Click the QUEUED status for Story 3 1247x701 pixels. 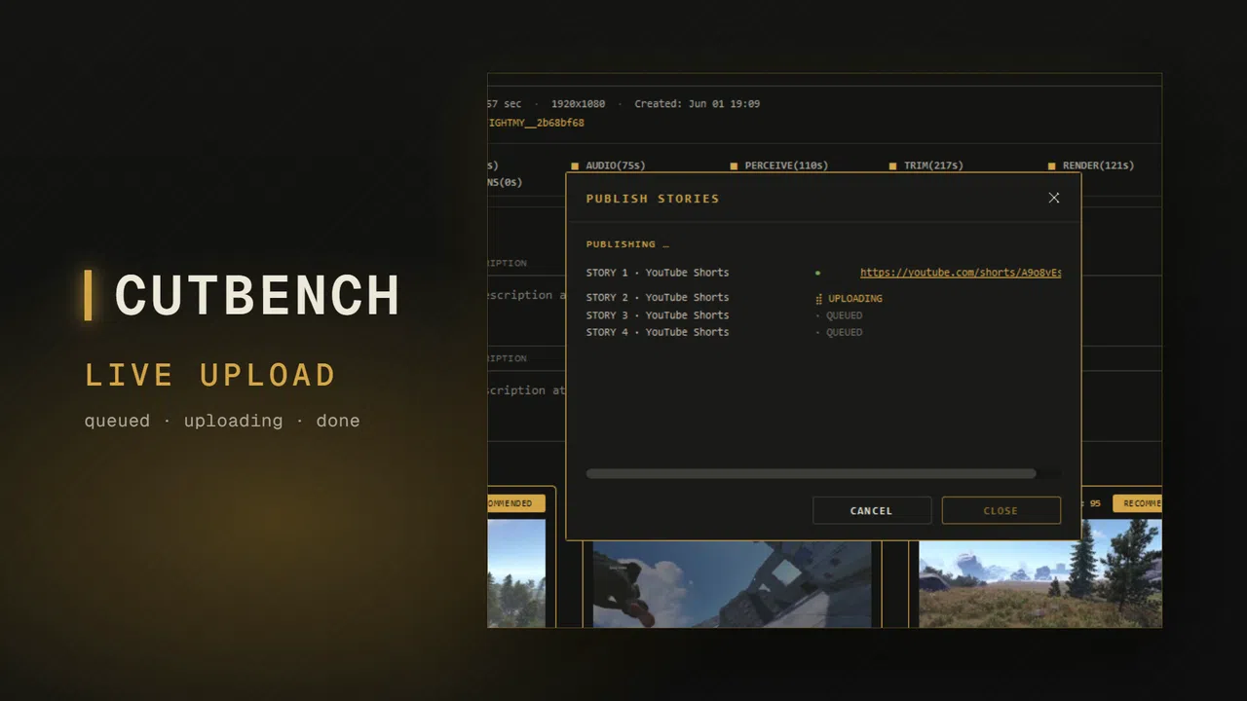click(x=844, y=315)
